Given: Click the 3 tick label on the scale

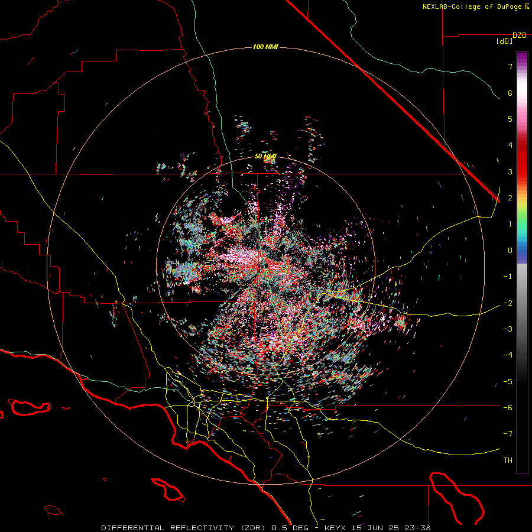Looking at the screenshot, I should pyautogui.click(x=510, y=171).
